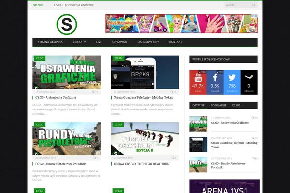Click the ARENA 1VS1 banner
Viewport: 290px width, 193px height.
225,186
